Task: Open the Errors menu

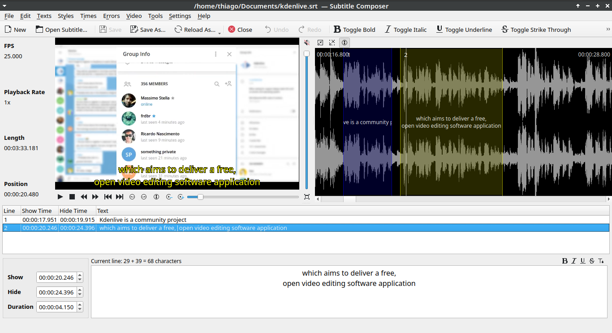Action: [x=111, y=16]
